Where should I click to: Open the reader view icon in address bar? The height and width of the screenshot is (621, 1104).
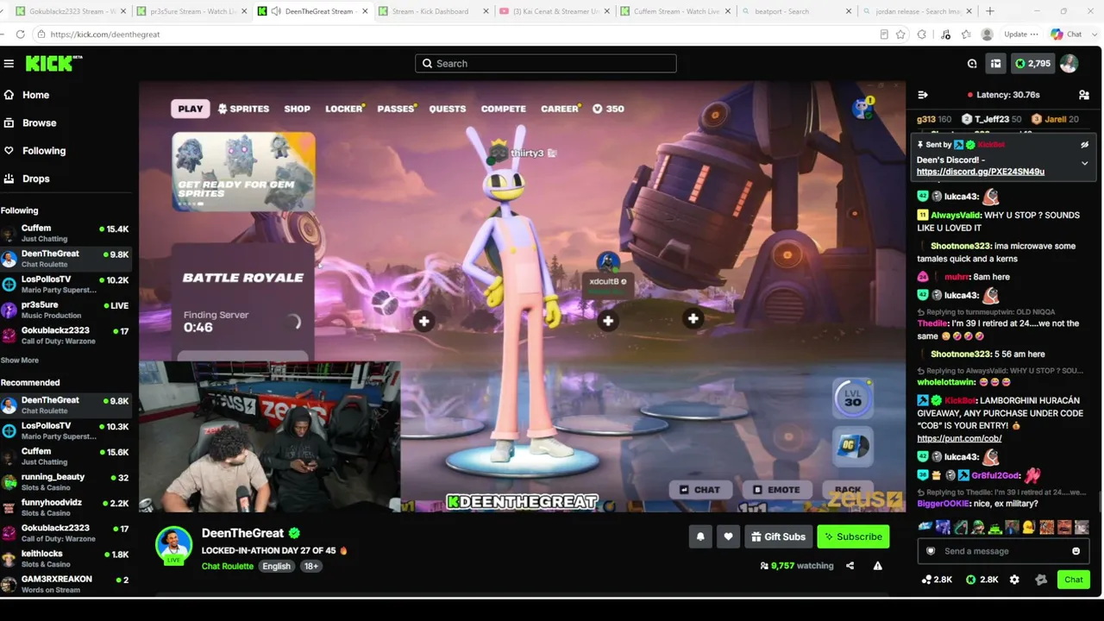(884, 34)
